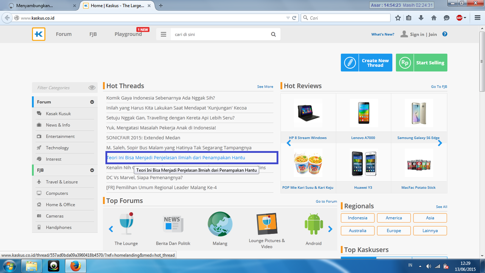
Task: Show hidden tray icons arrow
Action: [x=420, y=266]
